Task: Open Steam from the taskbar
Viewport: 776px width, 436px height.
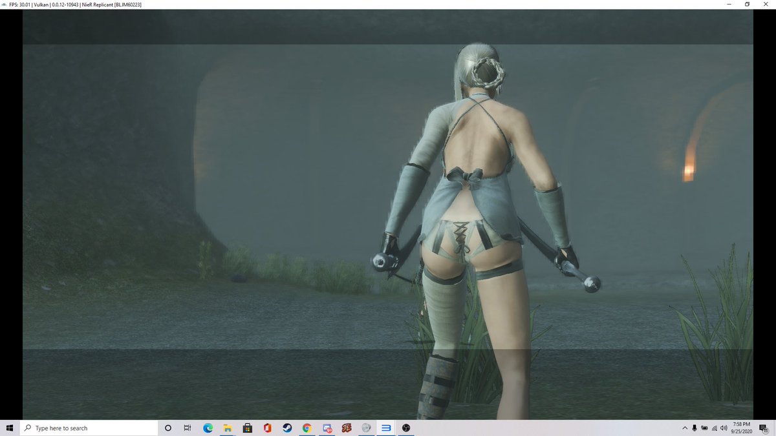Action: coord(286,428)
